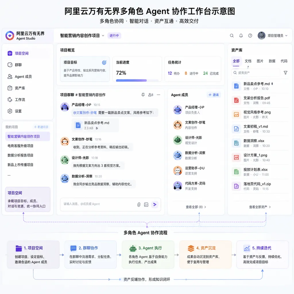Click 8 进行中 task count

tap(191, 73)
